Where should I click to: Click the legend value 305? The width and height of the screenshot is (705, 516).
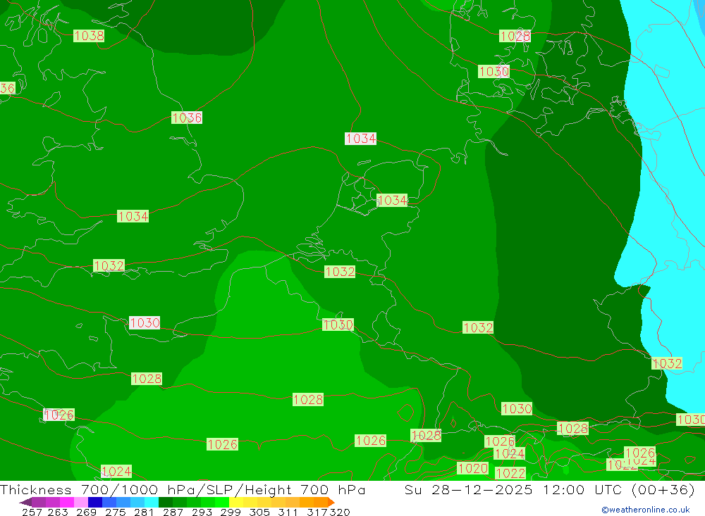[259, 512]
